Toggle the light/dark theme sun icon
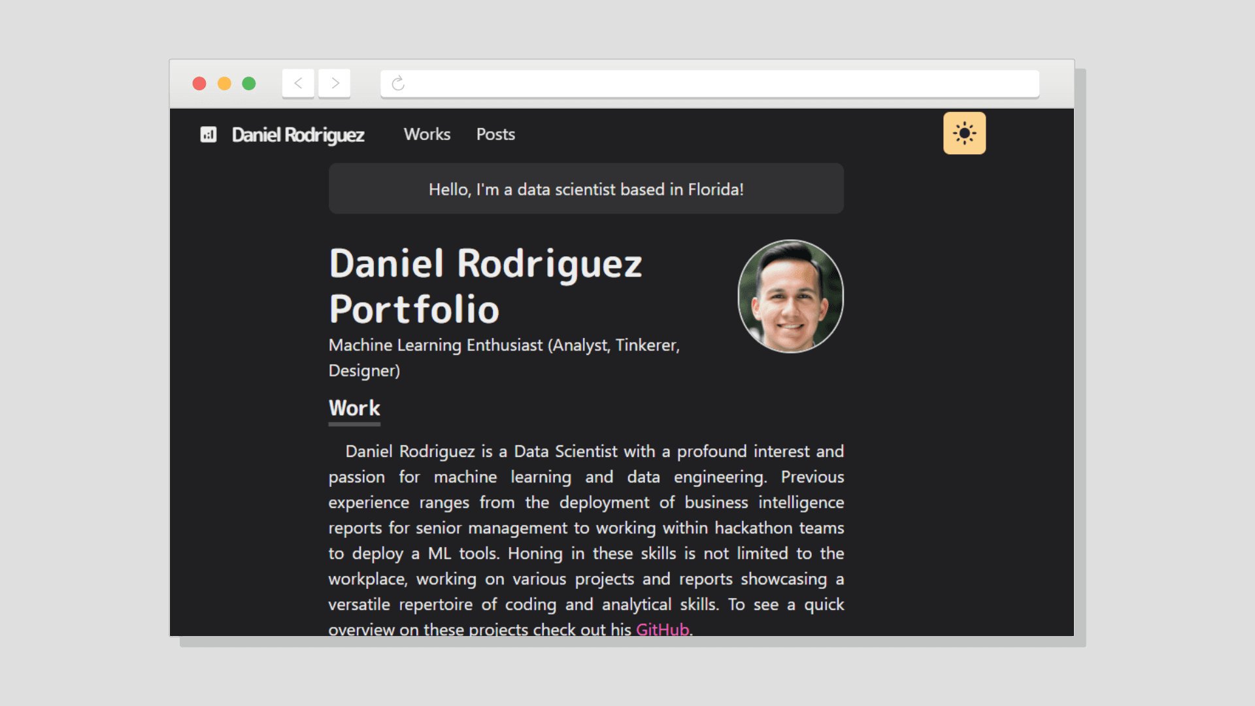This screenshot has height=706, width=1255. [964, 133]
